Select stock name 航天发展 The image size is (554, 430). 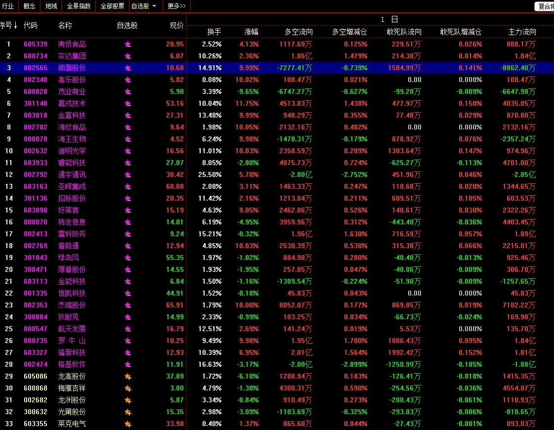pyautogui.click(x=72, y=329)
